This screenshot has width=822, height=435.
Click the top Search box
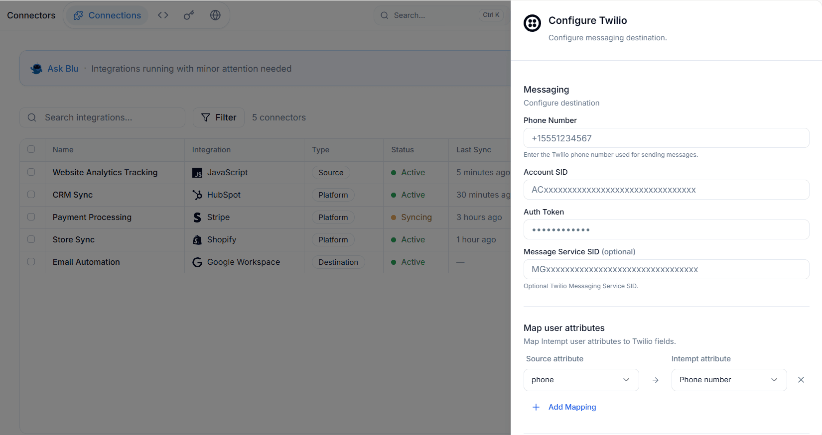tap(441, 15)
